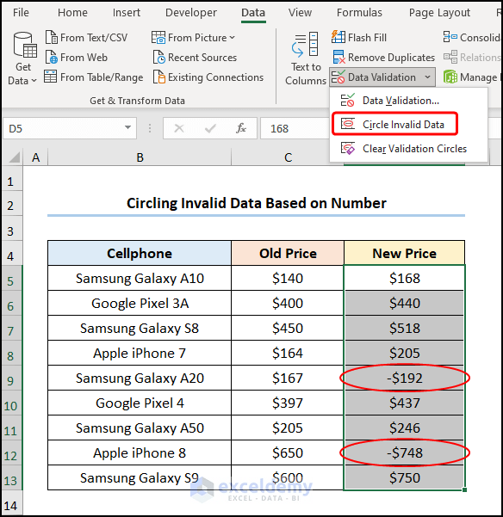Click the formula bar showing 168

pos(295,128)
